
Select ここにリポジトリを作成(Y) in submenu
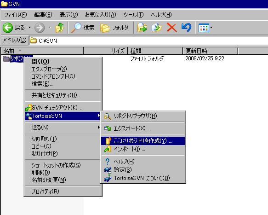[x=143, y=141]
